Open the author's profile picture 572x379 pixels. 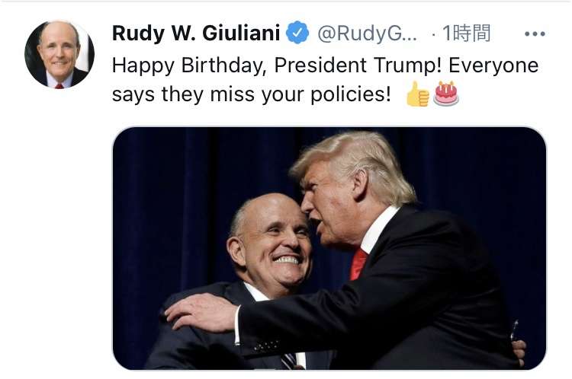[59, 54]
